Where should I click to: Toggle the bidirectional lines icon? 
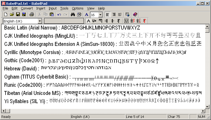click(120, 14)
